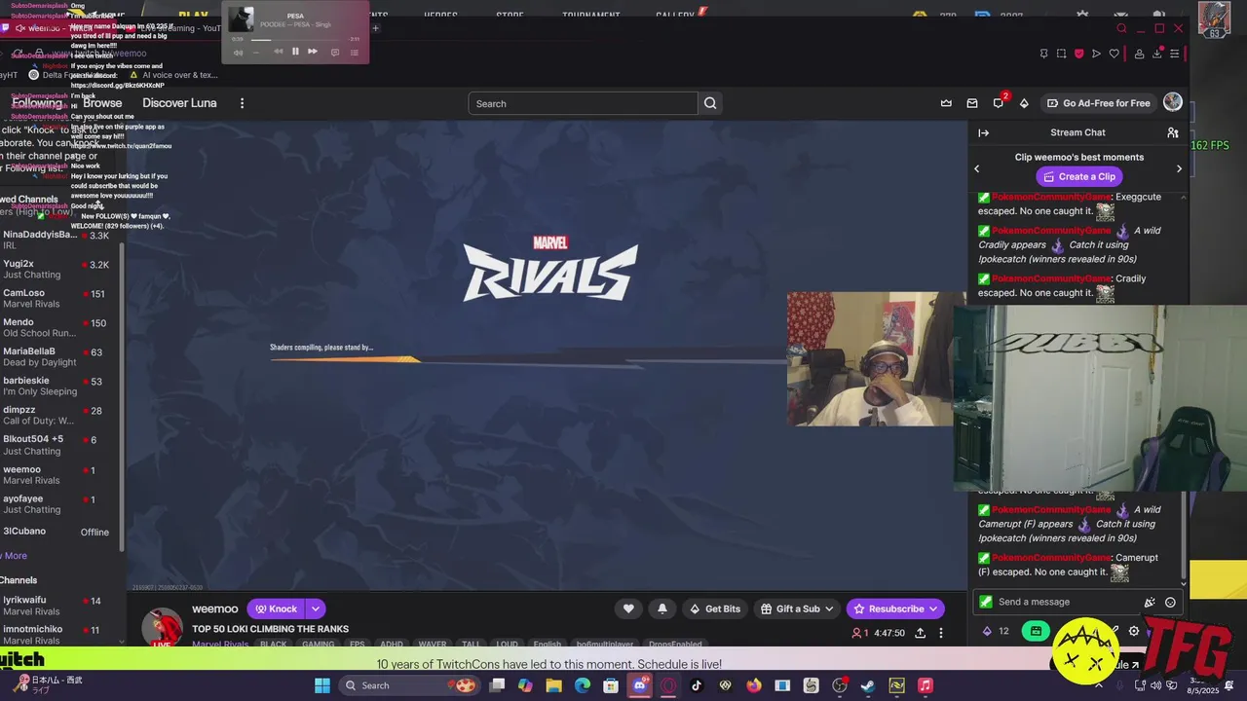This screenshot has height=701, width=1247.
Task: Open weemoo channel avatar
Action: point(163,628)
